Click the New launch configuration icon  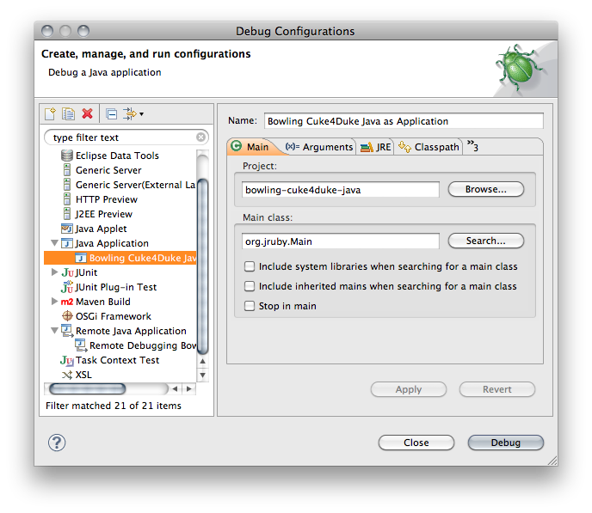click(x=50, y=113)
